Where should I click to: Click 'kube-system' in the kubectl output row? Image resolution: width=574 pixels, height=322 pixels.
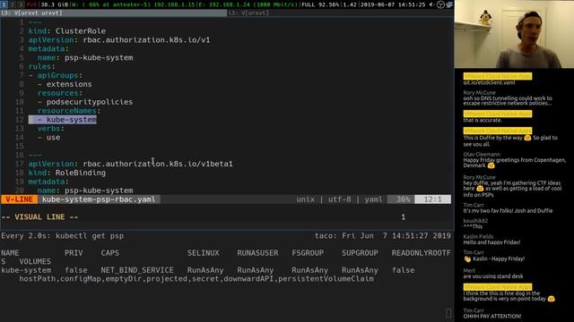[26, 270]
